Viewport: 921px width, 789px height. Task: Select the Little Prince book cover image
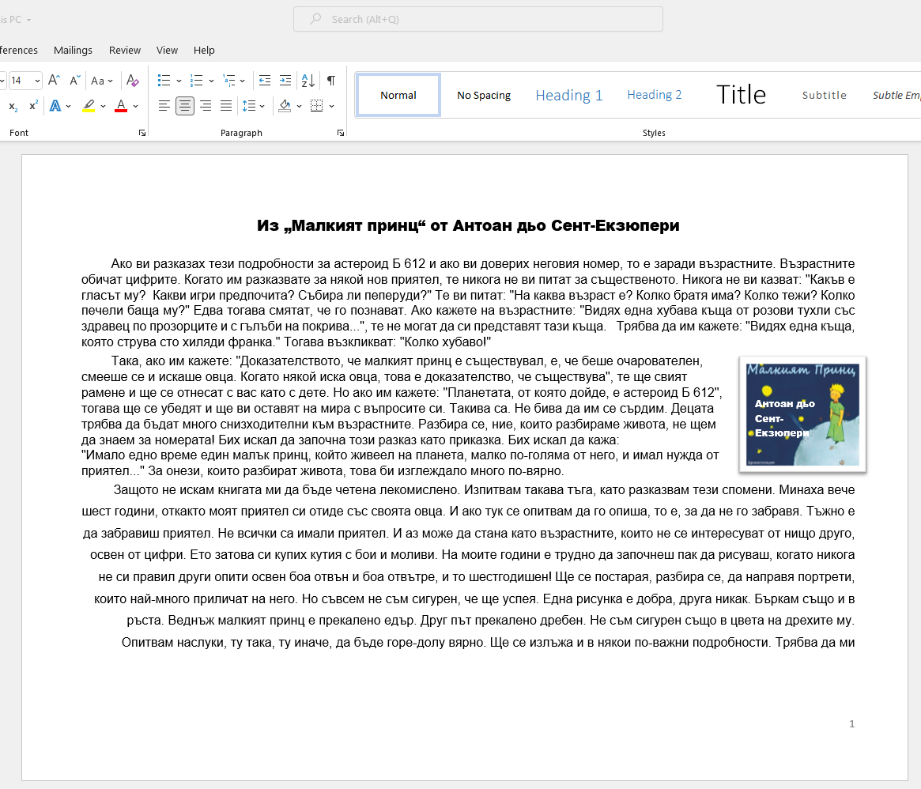tap(802, 414)
